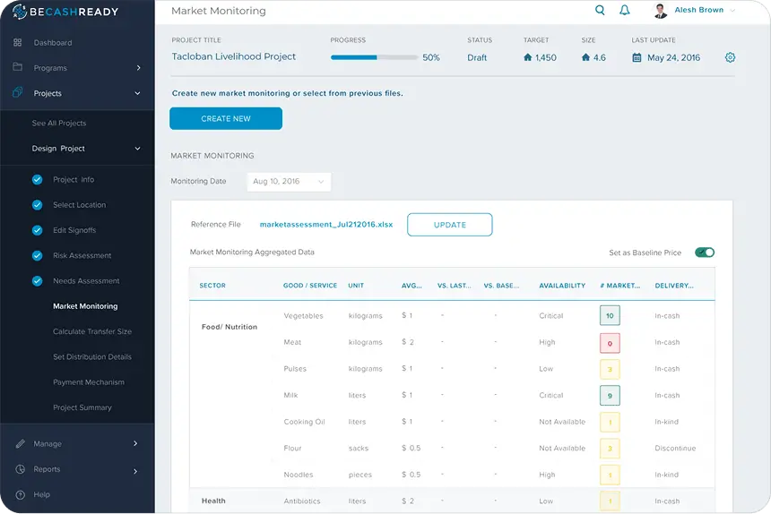Click the project progress bar
Viewport: 771px width, 514px height.
click(x=374, y=57)
